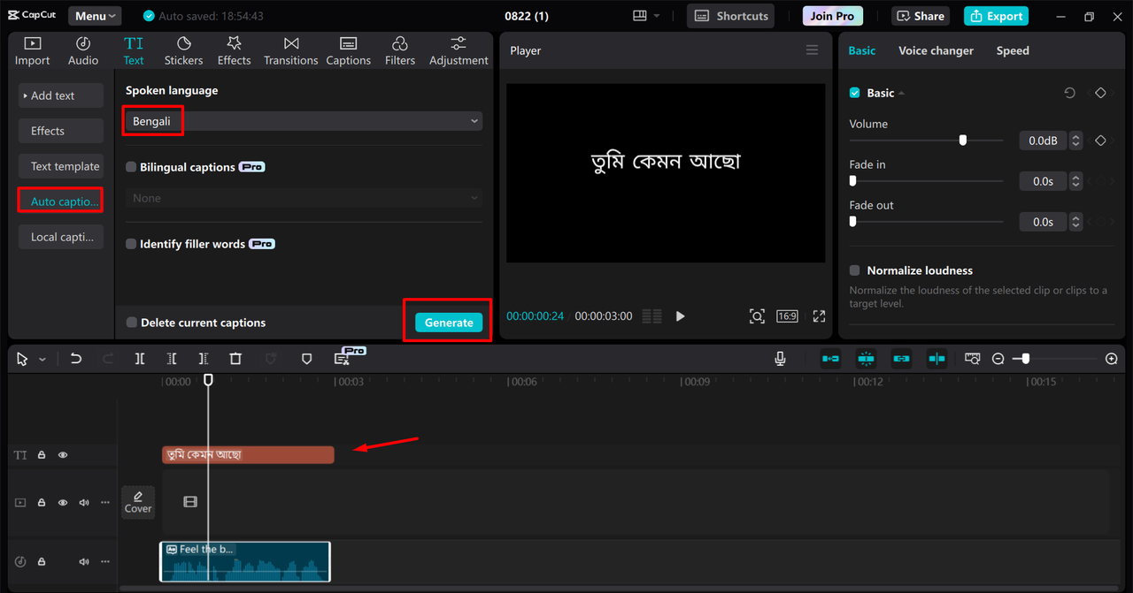Switch to the Speed tab
The height and width of the screenshot is (593, 1133).
1013,50
